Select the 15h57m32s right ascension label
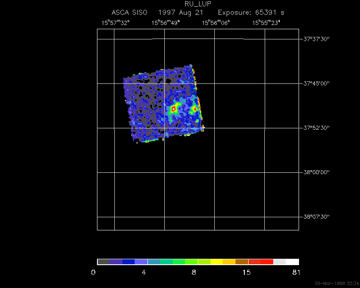Image resolution: width=360 pixels, height=288 pixels. click(115, 23)
